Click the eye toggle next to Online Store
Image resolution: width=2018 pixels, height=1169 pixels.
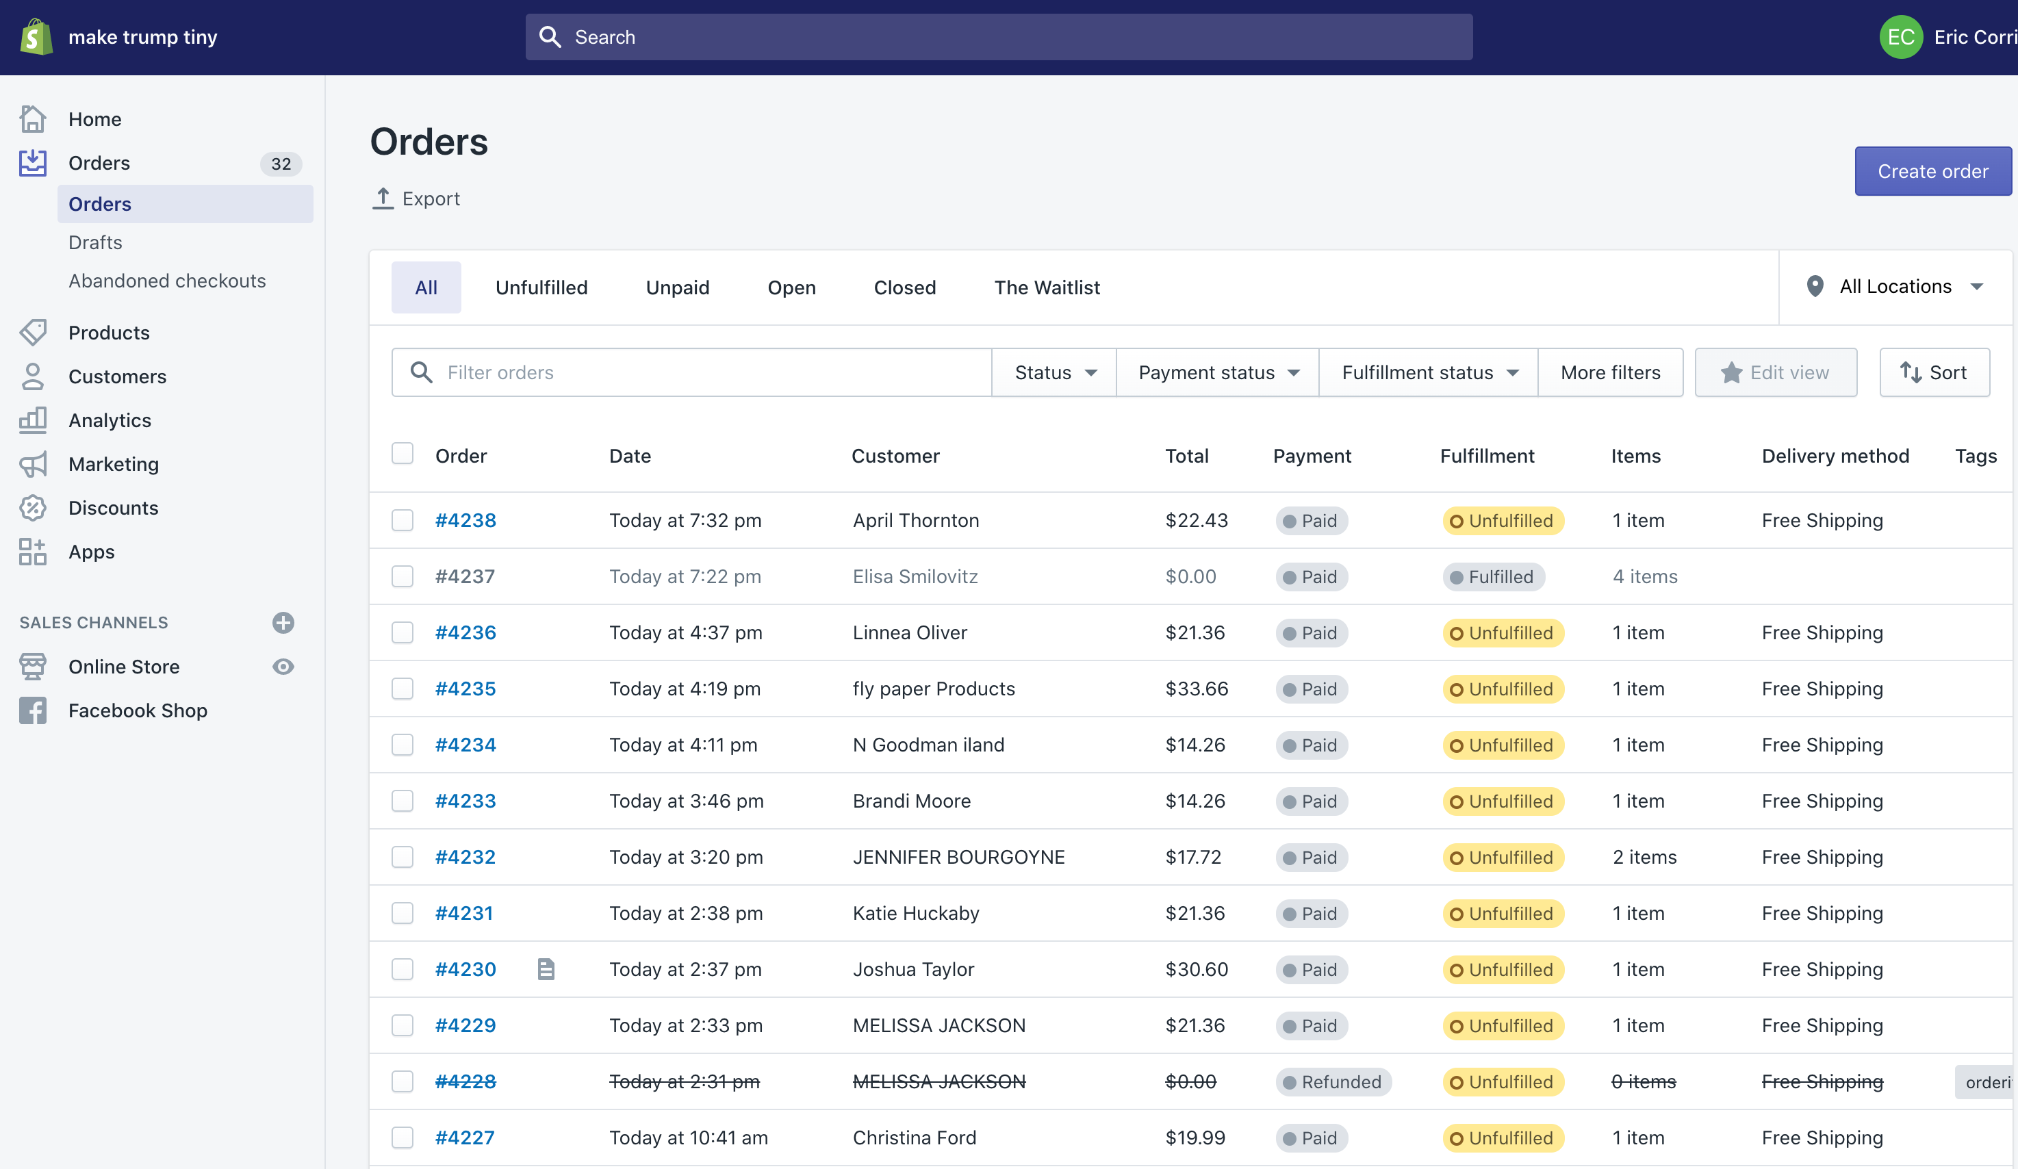point(283,666)
